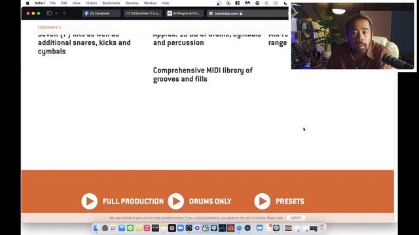Open the View menu
Image resolution: width=419 pixels, height=235 pixels.
point(77,3)
